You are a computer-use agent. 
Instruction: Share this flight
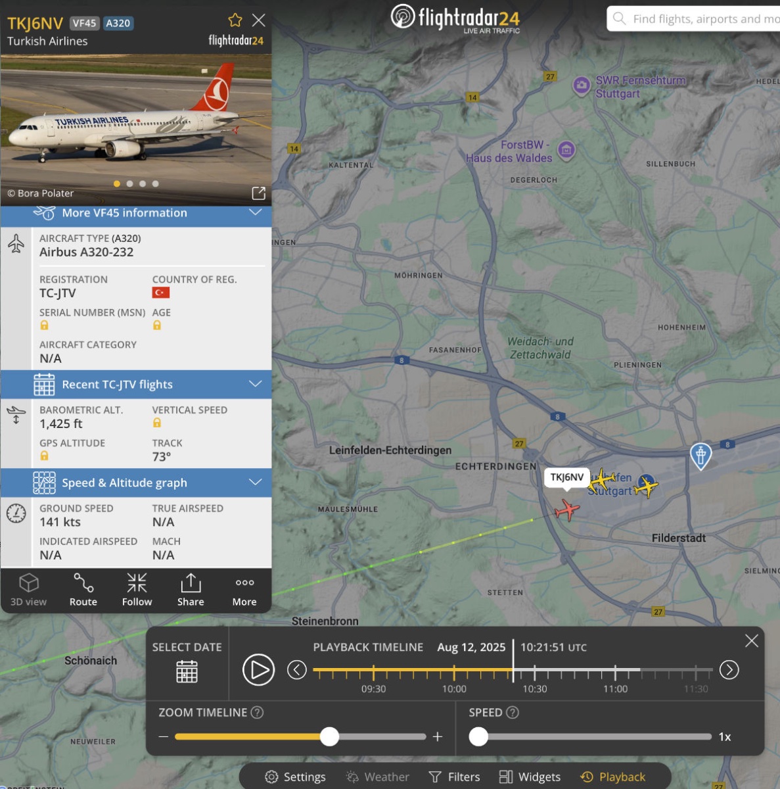(x=191, y=589)
